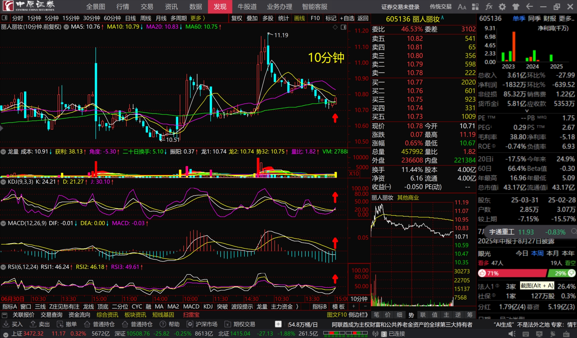Select 日线 period tab

tap(130, 18)
